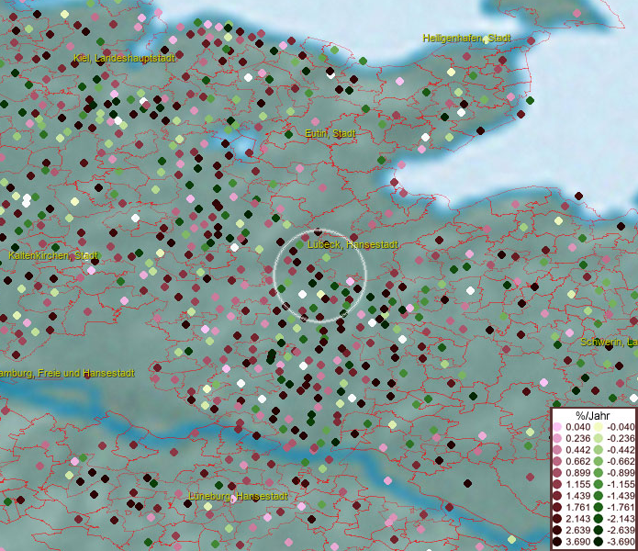Click the Heiligenhafen, Stadt map label
This screenshot has height=551, width=638.
click(x=466, y=39)
